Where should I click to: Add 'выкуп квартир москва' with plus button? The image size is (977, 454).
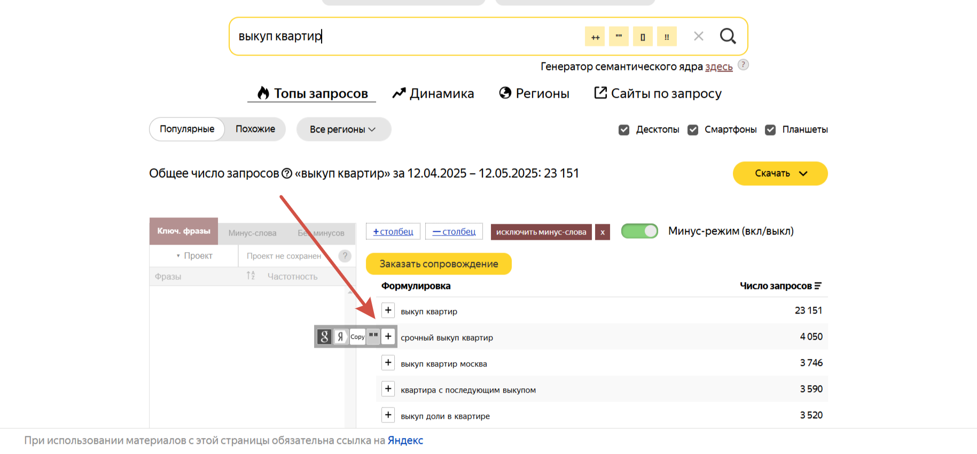click(x=388, y=363)
